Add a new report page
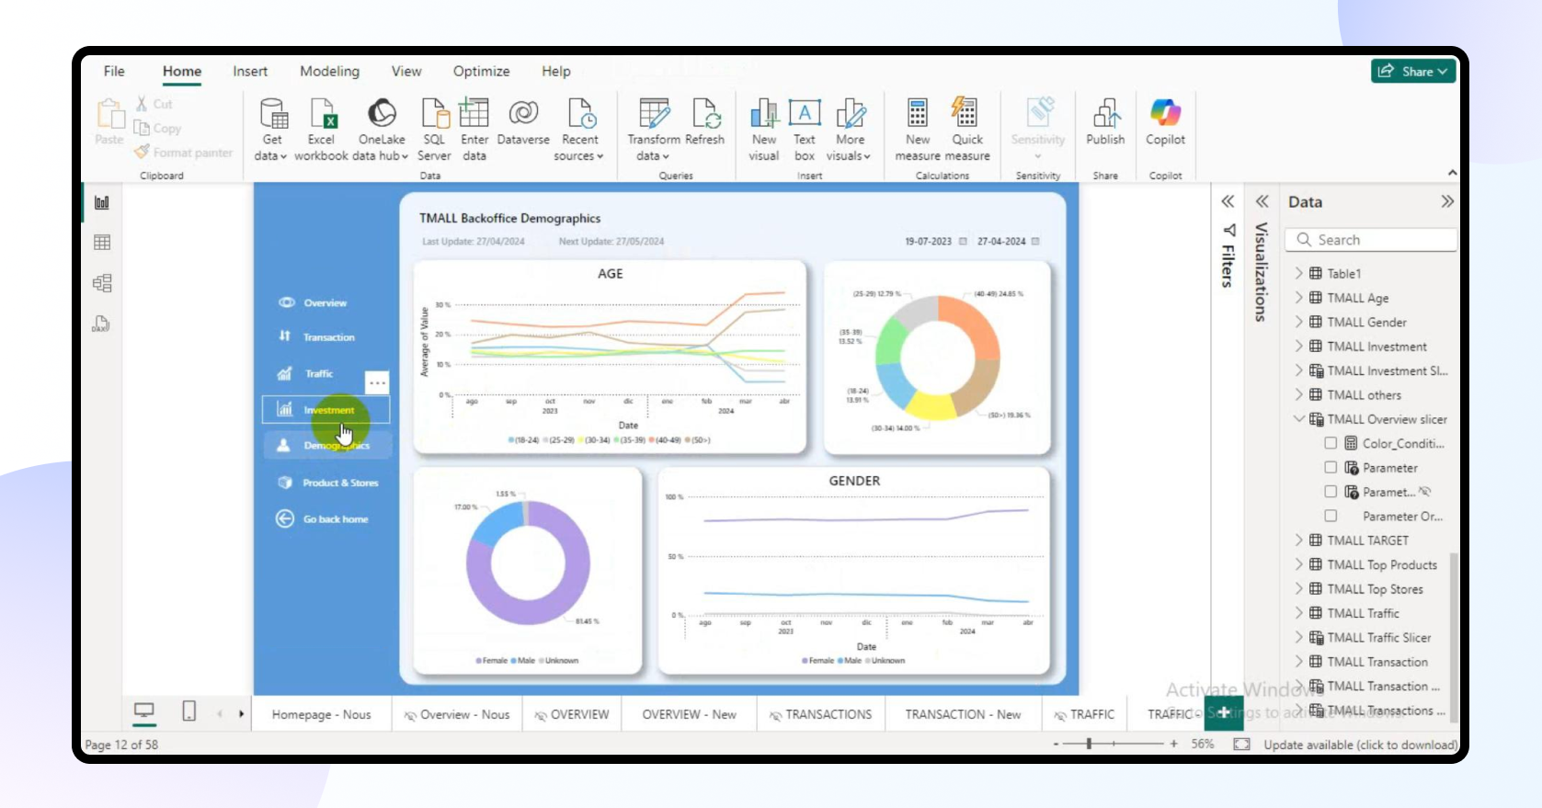Viewport: 1542px width, 808px height. (1224, 712)
